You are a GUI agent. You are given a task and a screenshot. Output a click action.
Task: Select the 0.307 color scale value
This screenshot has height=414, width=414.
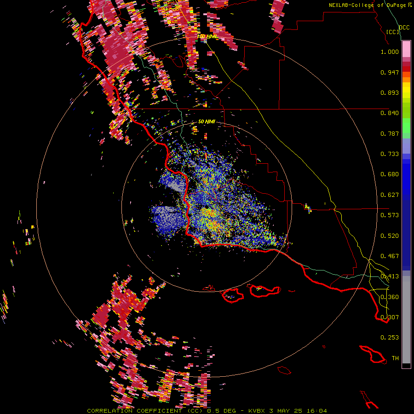(390, 317)
